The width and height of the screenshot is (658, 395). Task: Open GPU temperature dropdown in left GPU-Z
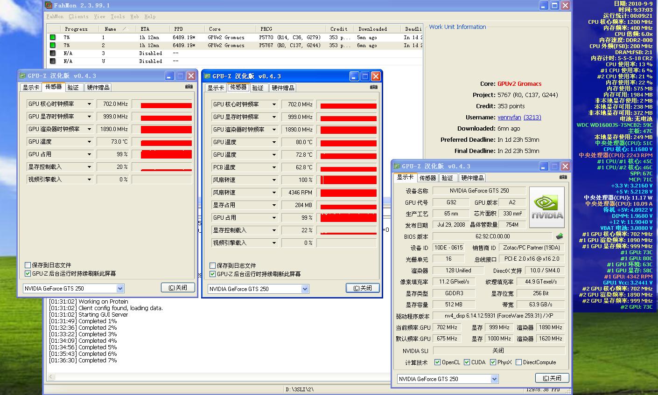[x=89, y=142]
